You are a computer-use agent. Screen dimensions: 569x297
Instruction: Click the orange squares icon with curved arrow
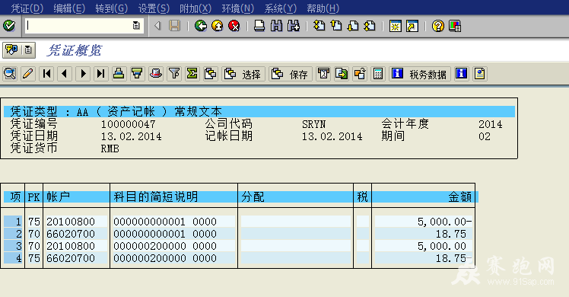click(360, 74)
